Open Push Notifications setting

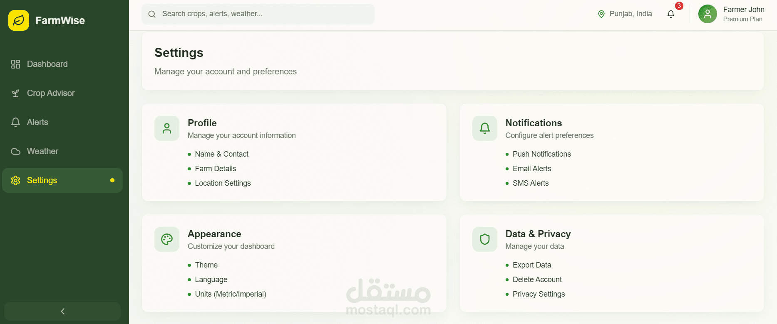pyautogui.click(x=541, y=154)
